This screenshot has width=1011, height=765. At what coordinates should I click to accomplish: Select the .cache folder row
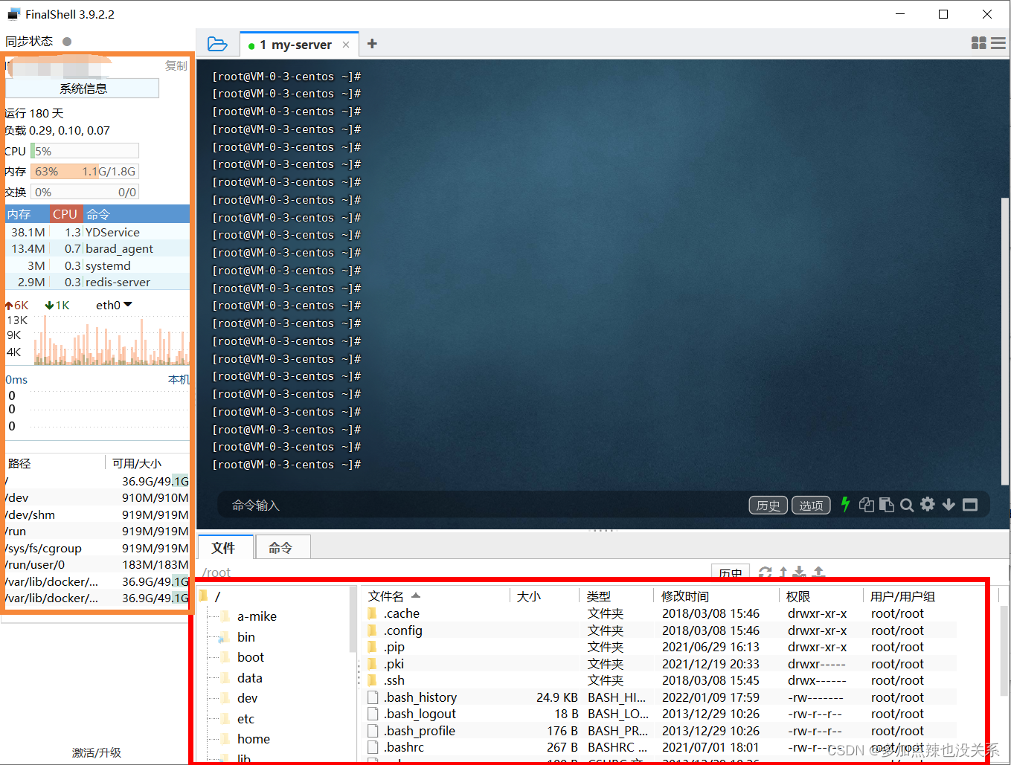click(x=660, y=613)
